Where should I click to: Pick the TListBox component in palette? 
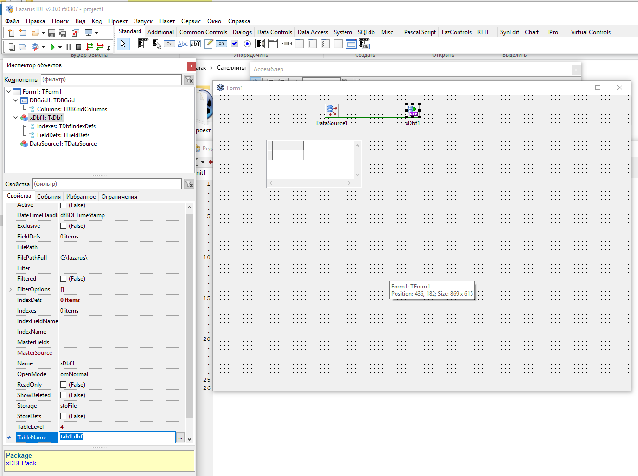point(260,44)
